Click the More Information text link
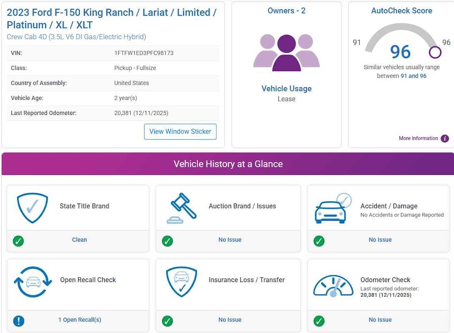The width and height of the screenshot is (454, 333). (418, 138)
